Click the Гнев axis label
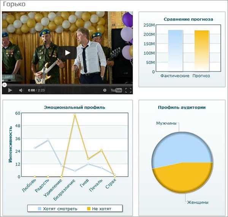 84,183
